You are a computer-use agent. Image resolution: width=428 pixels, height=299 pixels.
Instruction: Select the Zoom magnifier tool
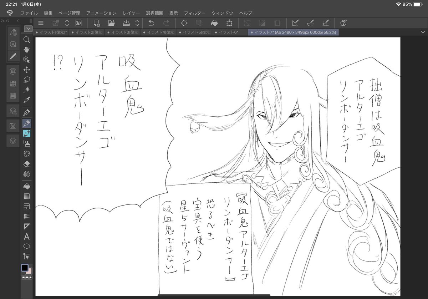click(26, 40)
